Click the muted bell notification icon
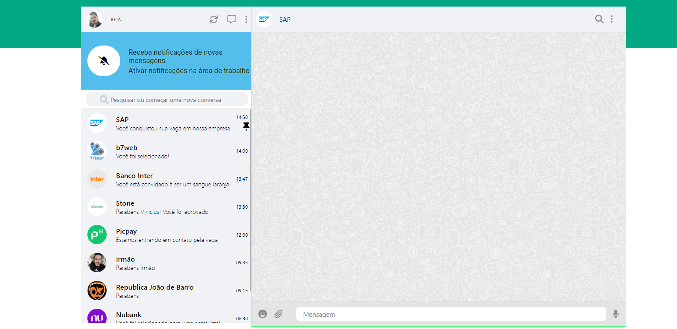 pyautogui.click(x=104, y=61)
